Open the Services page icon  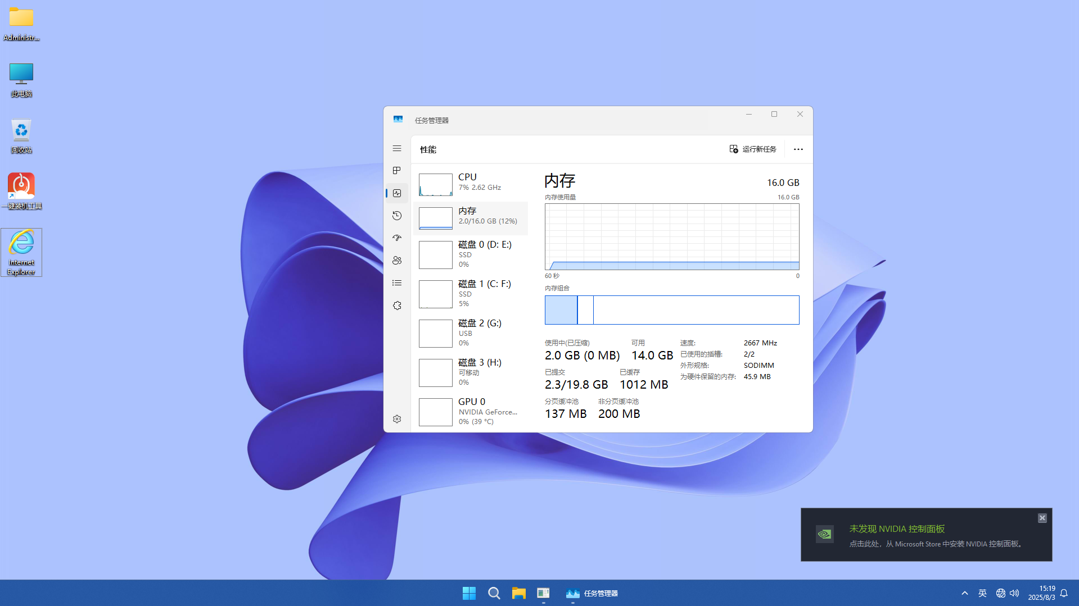click(x=397, y=306)
